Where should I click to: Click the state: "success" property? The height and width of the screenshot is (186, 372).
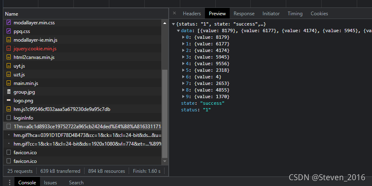tap(202, 103)
